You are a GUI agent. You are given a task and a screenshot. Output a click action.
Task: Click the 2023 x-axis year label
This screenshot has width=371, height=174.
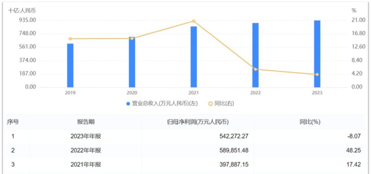317,93
